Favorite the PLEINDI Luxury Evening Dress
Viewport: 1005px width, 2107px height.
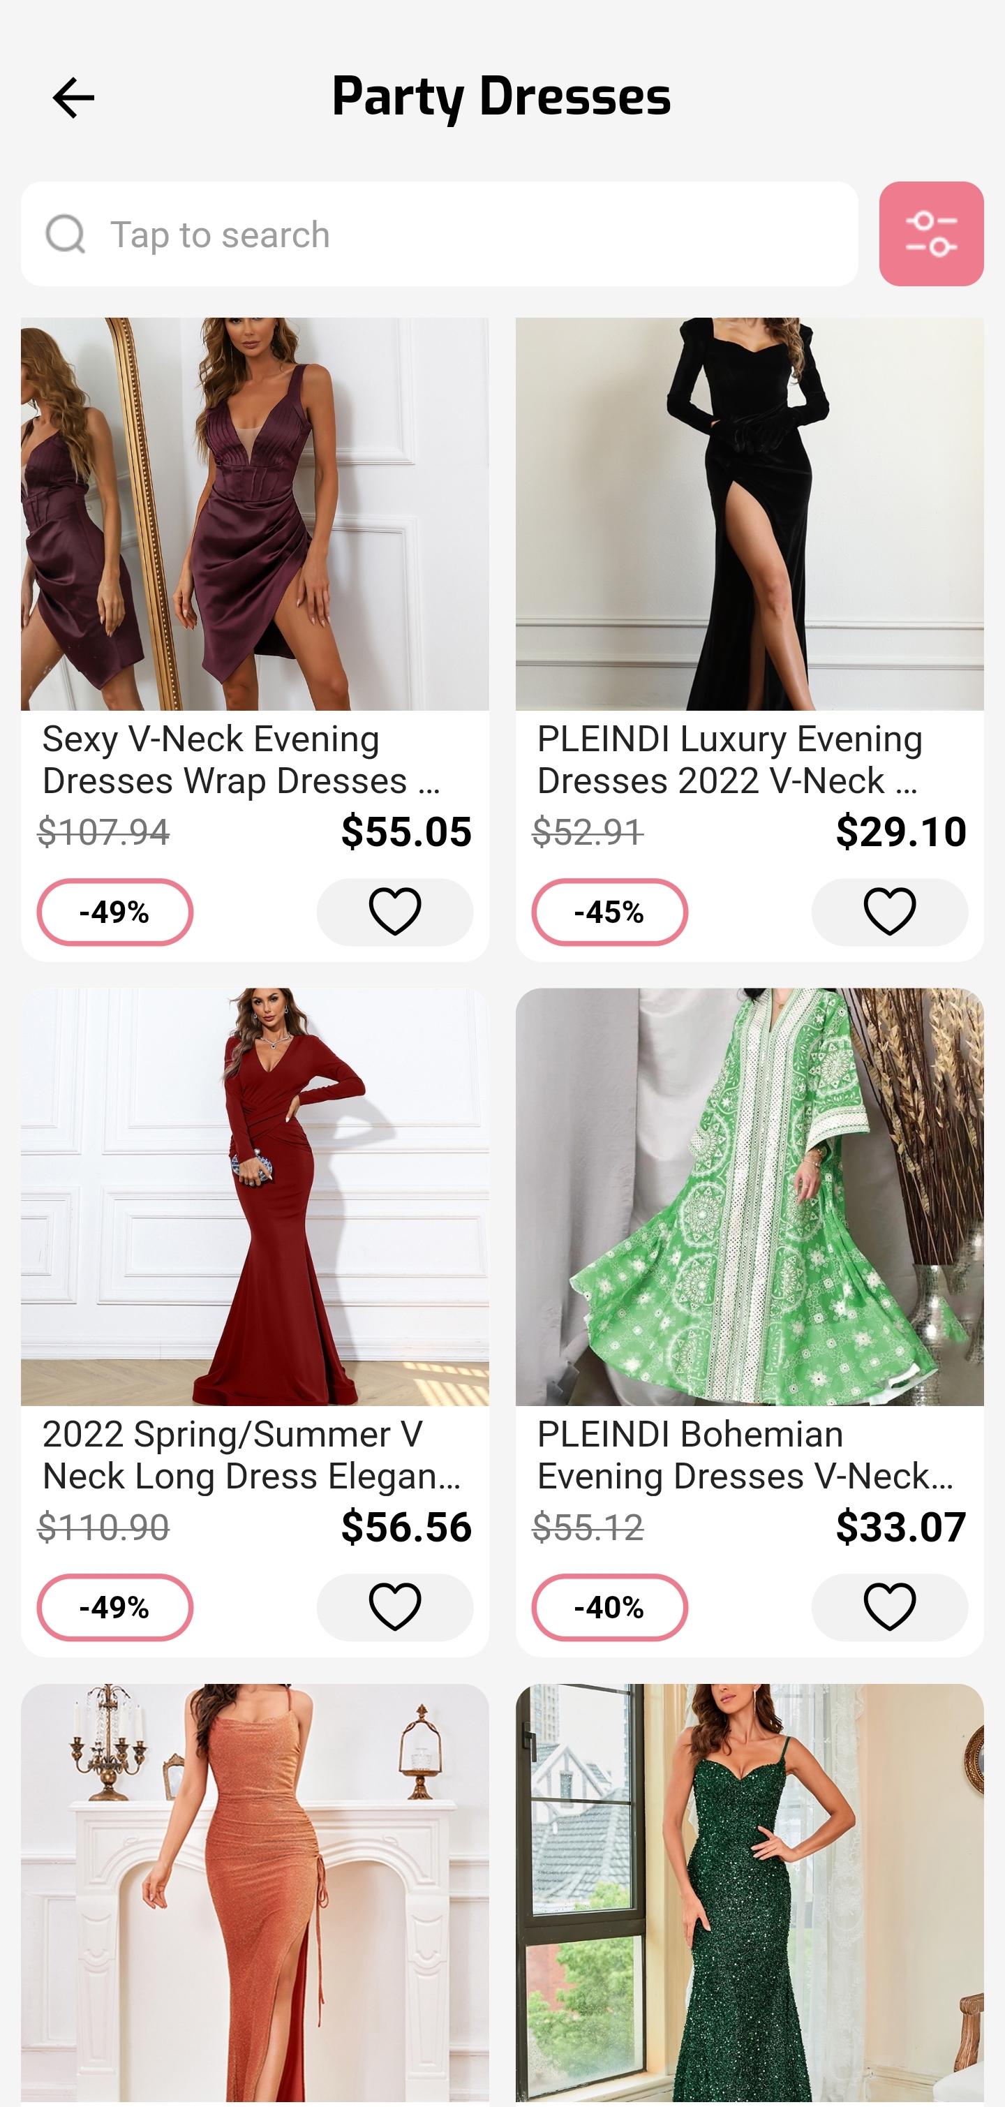tap(889, 912)
